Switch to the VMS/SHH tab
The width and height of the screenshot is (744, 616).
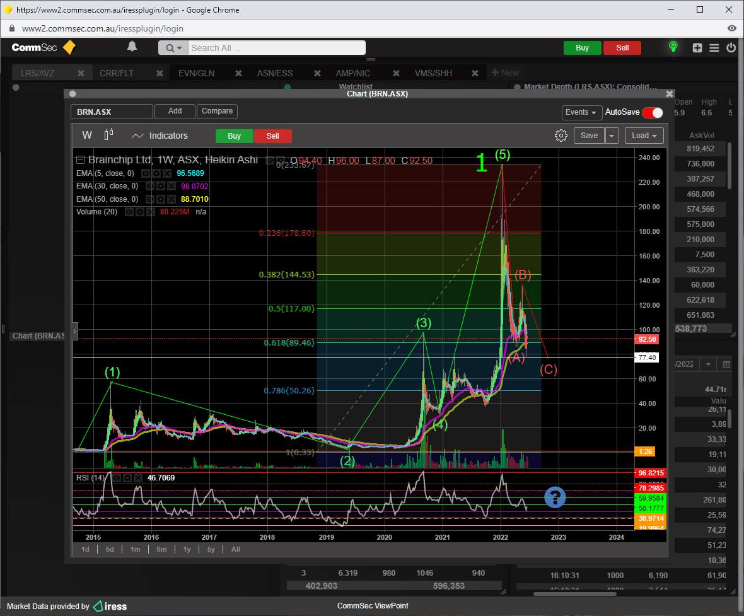click(433, 73)
